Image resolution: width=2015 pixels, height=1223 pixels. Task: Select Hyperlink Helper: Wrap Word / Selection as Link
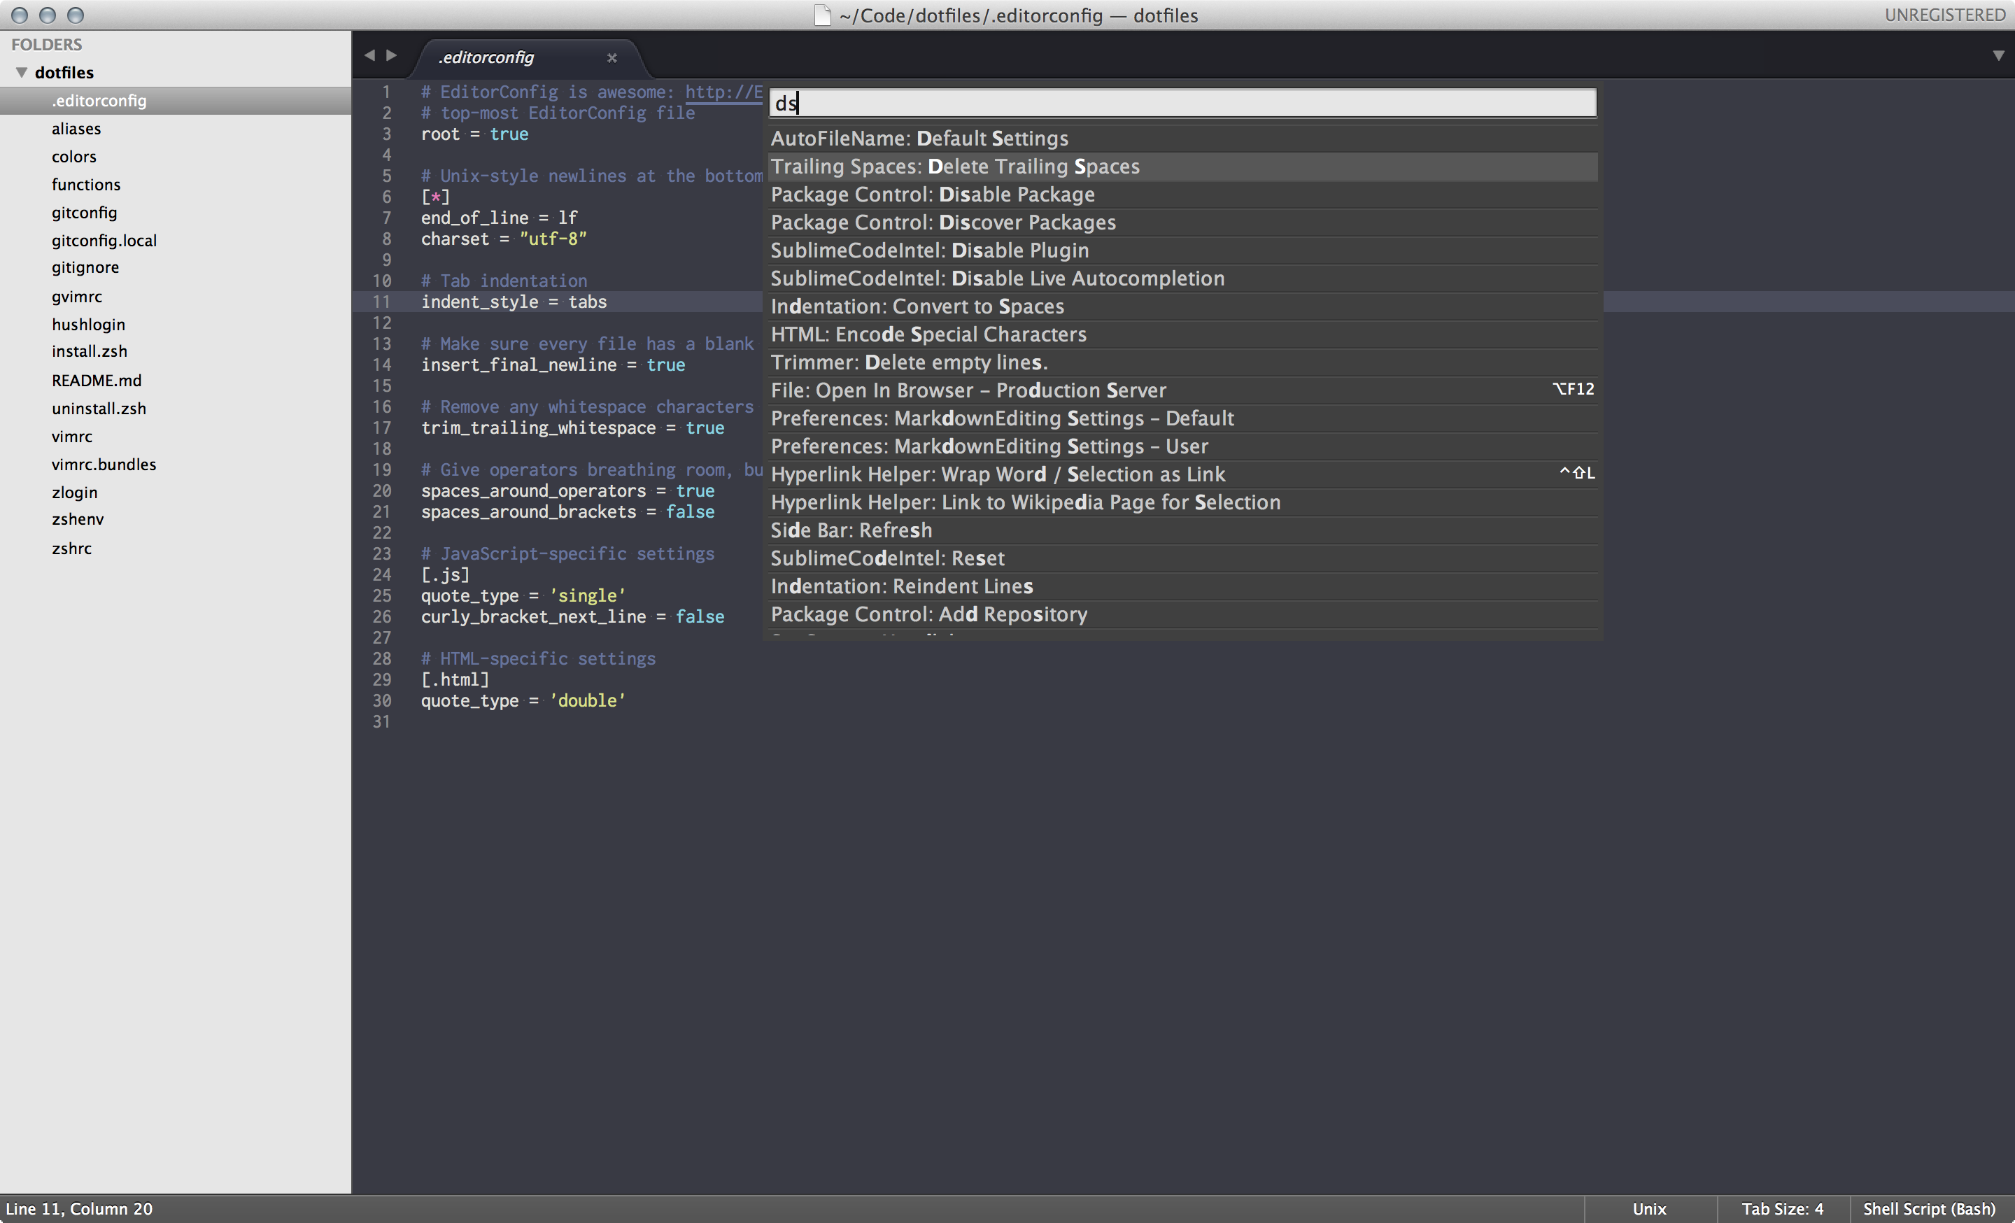click(1182, 474)
